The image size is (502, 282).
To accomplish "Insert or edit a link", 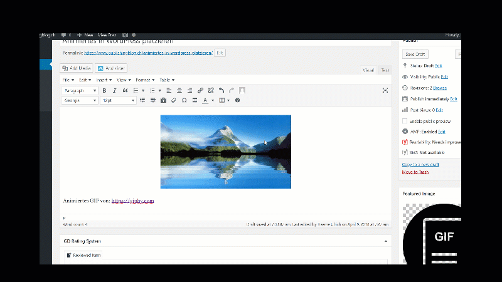I will [200, 90].
